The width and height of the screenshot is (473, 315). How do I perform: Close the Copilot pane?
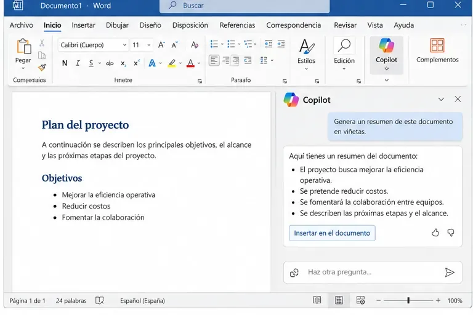(x=458, y=99)
